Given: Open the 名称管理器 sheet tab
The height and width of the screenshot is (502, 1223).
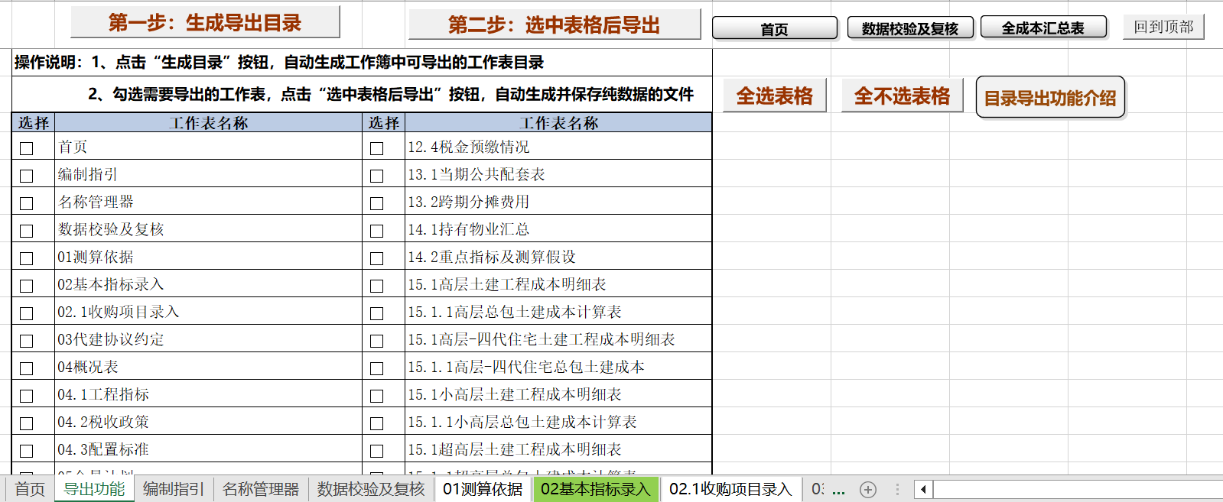Looking at the screenshot, I should [x=261, y=489].
